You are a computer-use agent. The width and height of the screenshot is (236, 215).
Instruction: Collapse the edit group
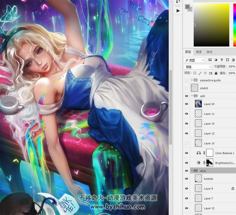pyautogui.click(x=192, y=96)
